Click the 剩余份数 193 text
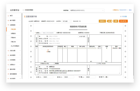Viewport: 140px width, 91px height. point(77,21)
